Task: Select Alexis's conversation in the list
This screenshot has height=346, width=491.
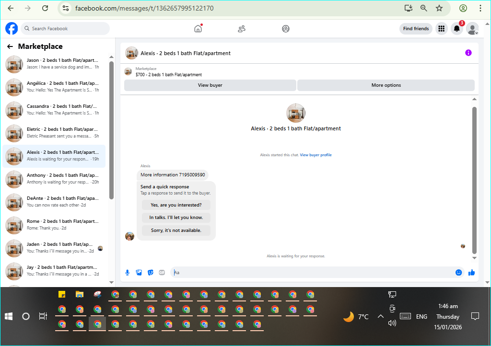Action: [54, 156]
